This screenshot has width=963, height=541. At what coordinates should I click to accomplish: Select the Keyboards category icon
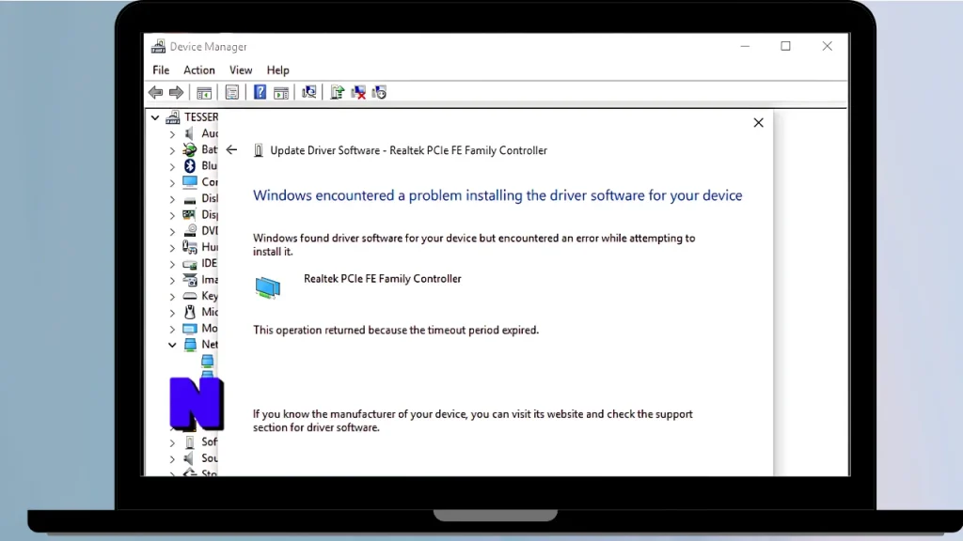coord(190,296)
